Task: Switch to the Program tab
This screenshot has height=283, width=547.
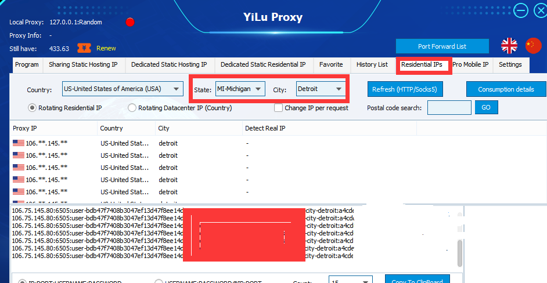Action: click(27, 65)
